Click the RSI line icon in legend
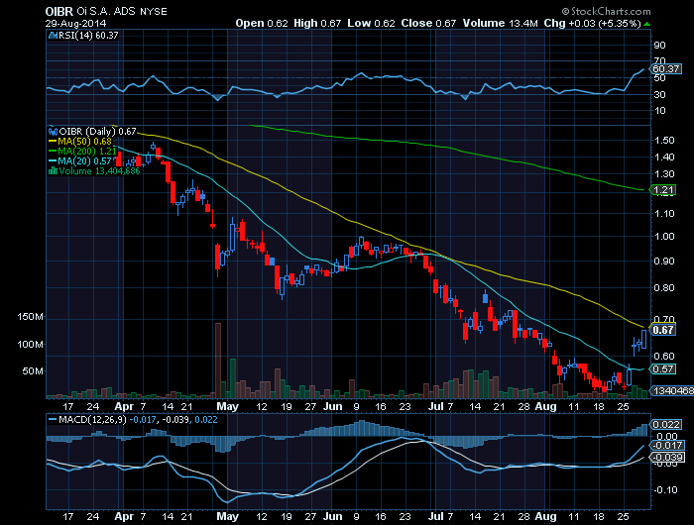The height and width of the screenshot is (525, 694). pyautogui.click(x=54, y=36)
